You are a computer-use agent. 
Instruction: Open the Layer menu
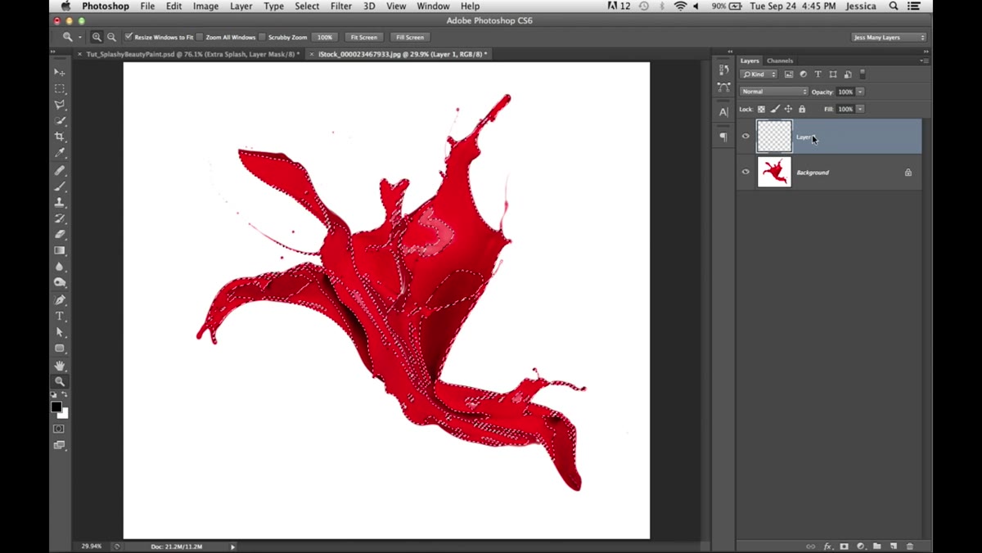tap(241, 6)
